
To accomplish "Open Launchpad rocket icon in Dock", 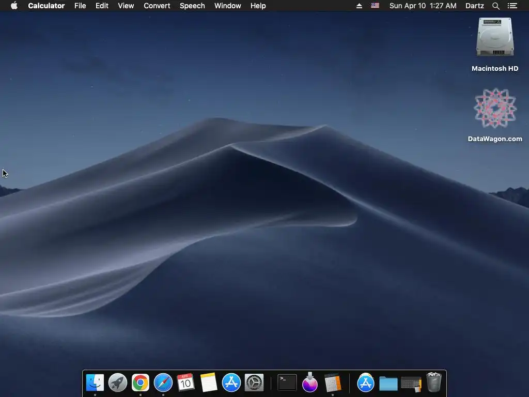I will (x=118, y=383).
